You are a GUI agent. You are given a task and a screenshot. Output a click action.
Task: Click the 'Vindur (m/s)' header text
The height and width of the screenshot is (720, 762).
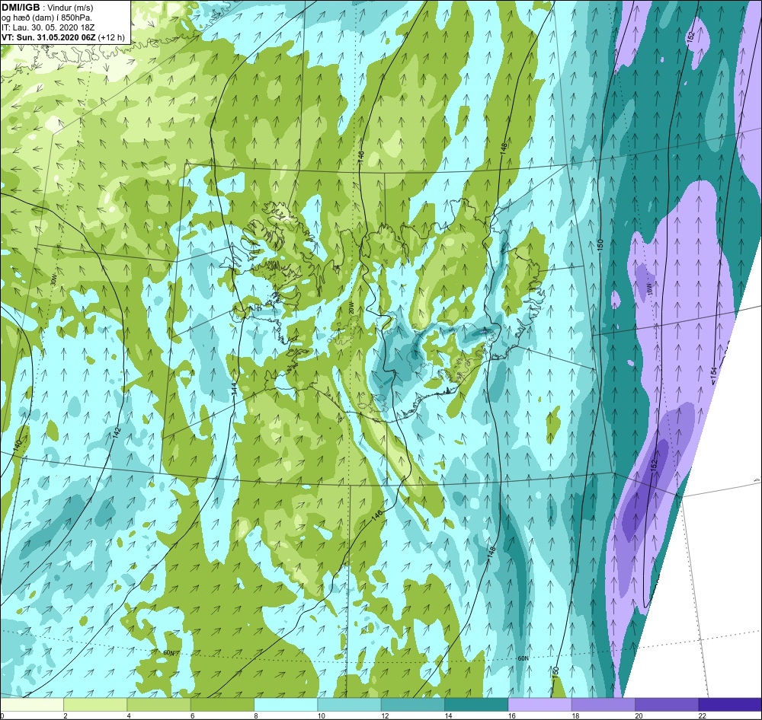click(x=70, y=8)
